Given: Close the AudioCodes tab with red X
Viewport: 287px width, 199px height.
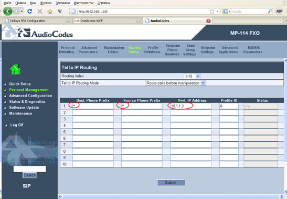Looking at the screenshot, I should [x=208, y=20].
